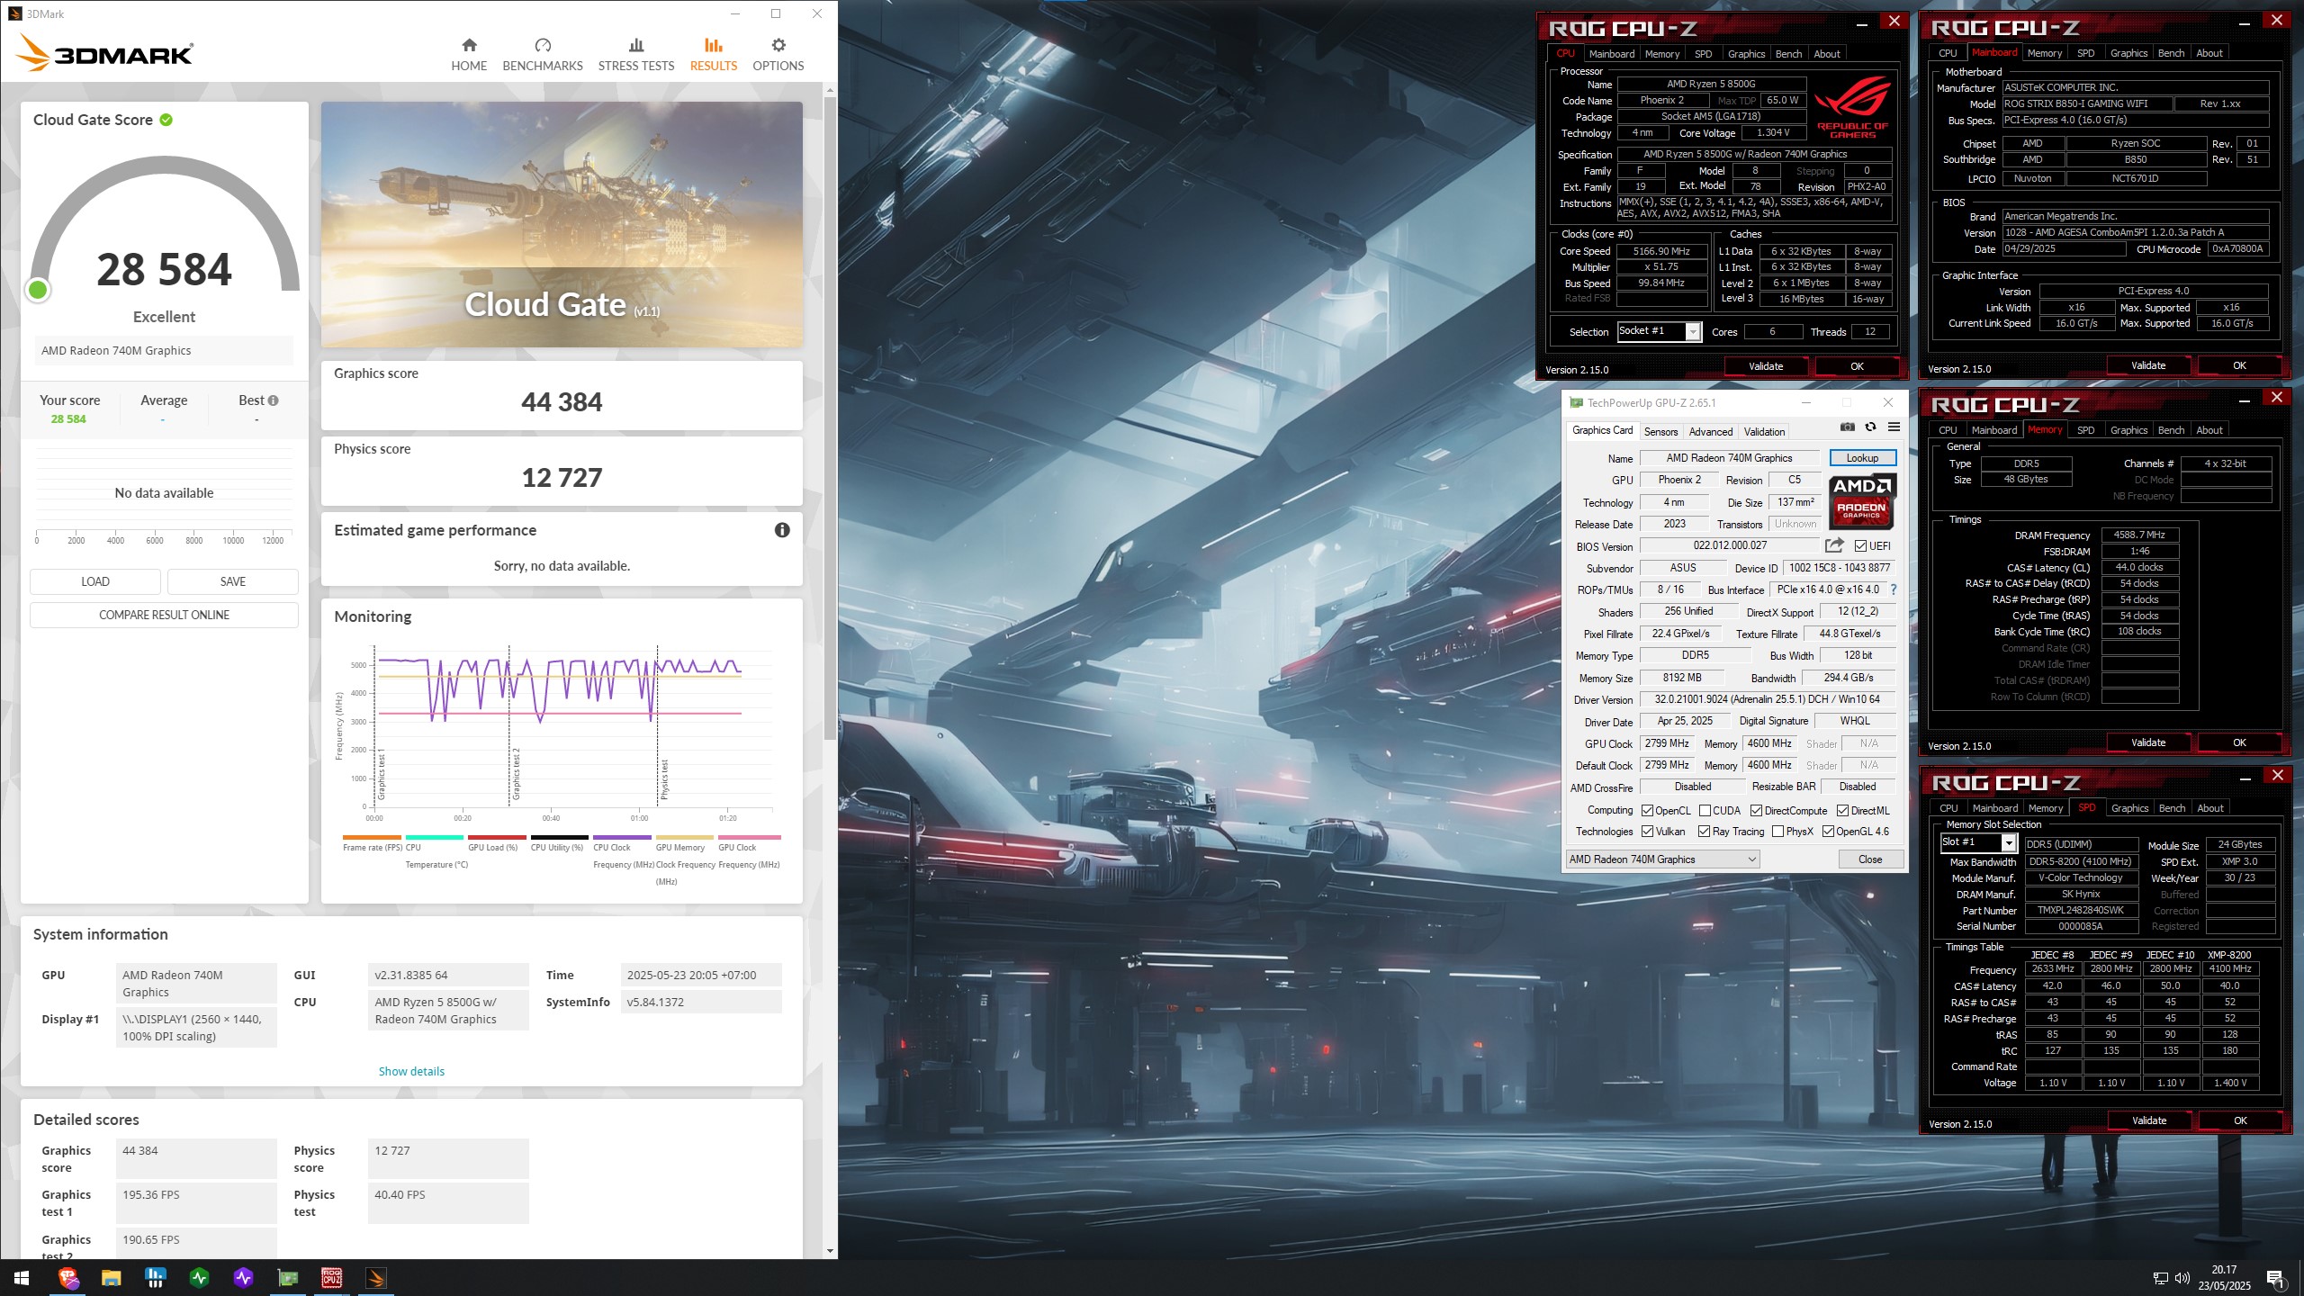Open HWiNFO blue taskbar icon

tap(156, 1278)
